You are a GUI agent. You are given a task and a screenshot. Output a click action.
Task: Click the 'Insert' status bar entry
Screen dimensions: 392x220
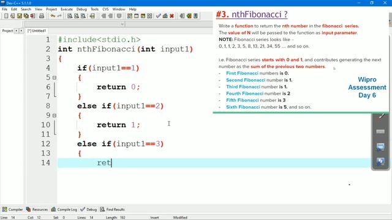coord(154,218)
